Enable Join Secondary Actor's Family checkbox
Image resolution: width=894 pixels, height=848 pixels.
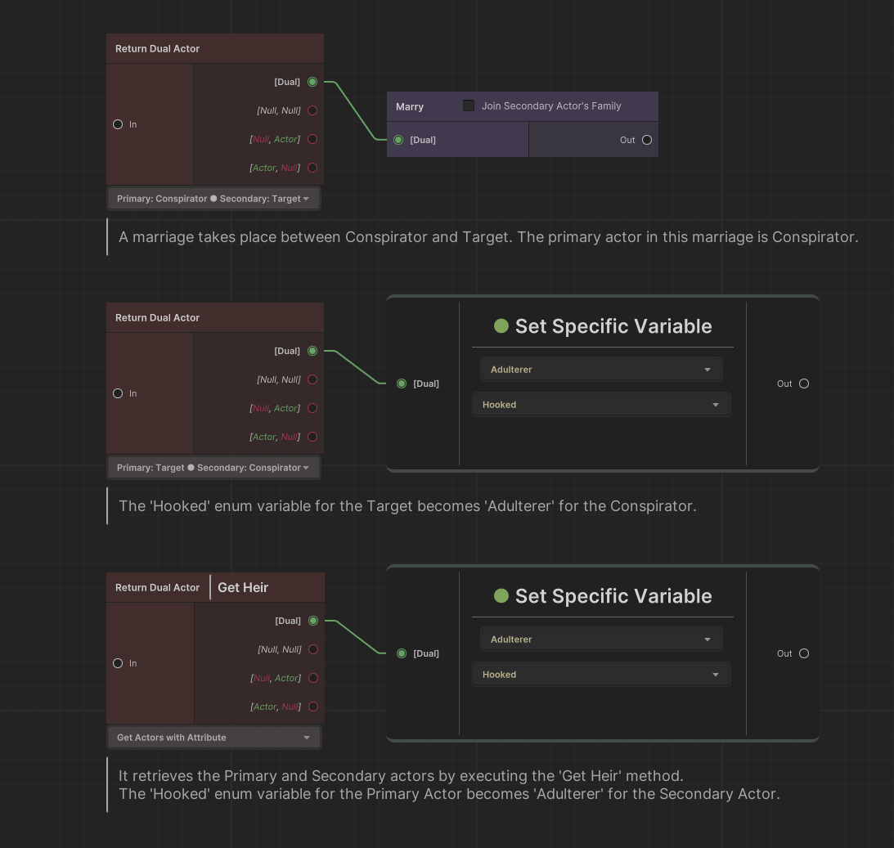tap(469, 105)
